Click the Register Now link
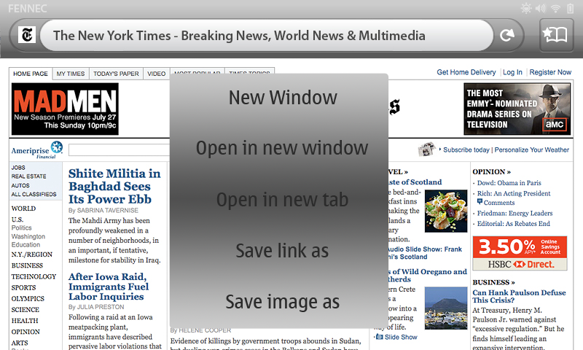Screen dimensions: 583x350 tap(550, 72)
